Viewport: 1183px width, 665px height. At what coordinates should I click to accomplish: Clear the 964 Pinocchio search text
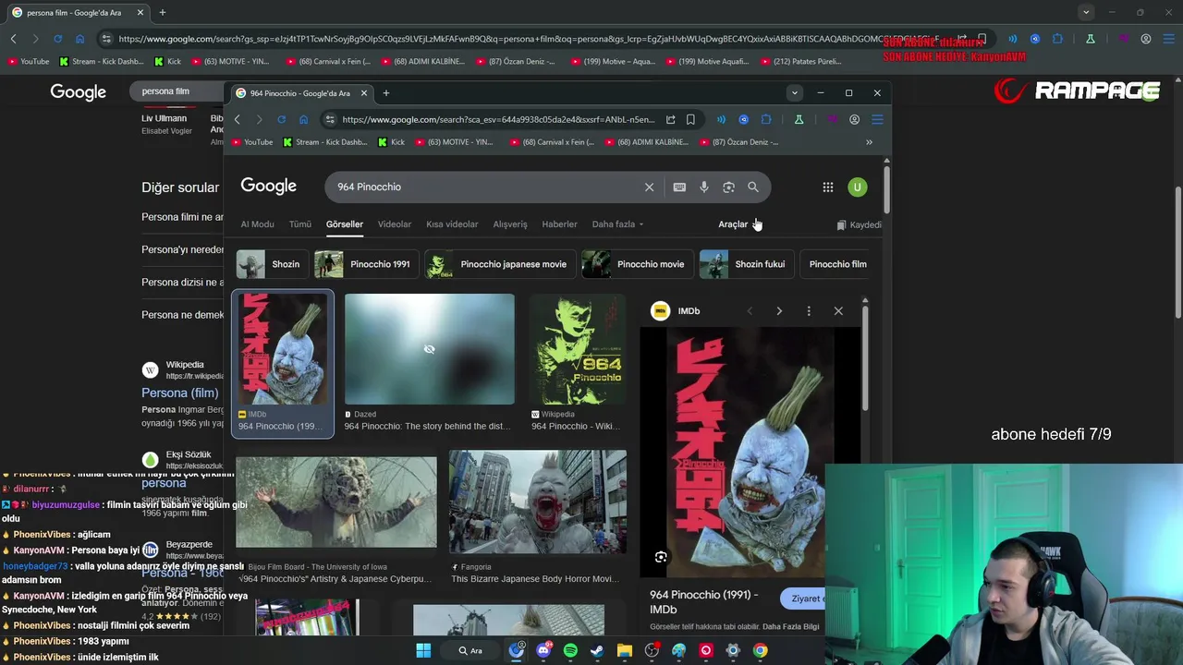649,187
